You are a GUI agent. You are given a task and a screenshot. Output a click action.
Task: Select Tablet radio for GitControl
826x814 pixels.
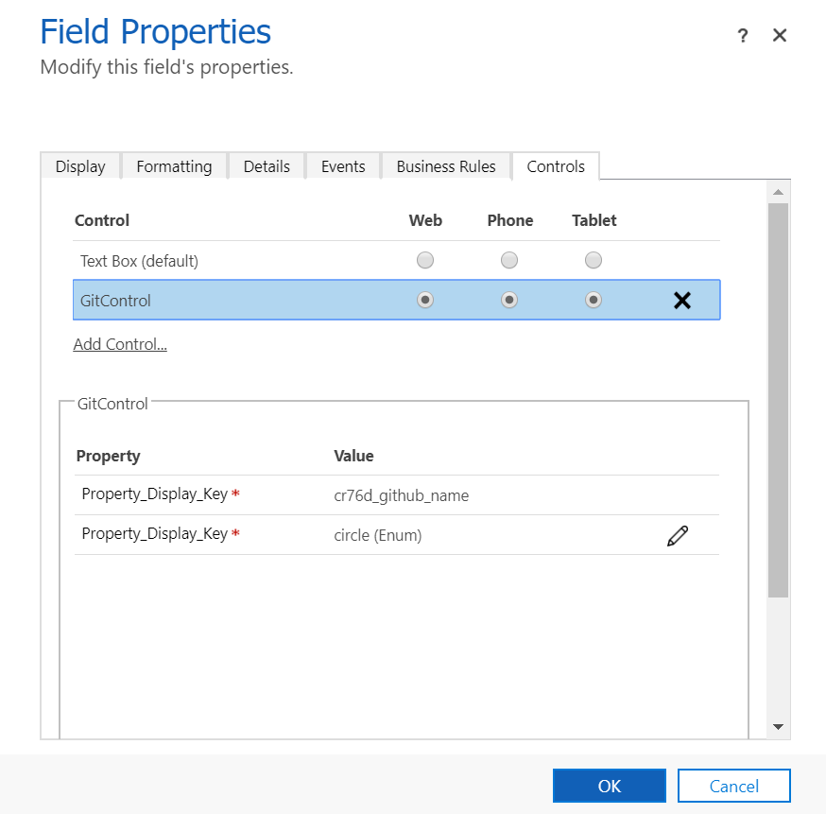[594, 300]
